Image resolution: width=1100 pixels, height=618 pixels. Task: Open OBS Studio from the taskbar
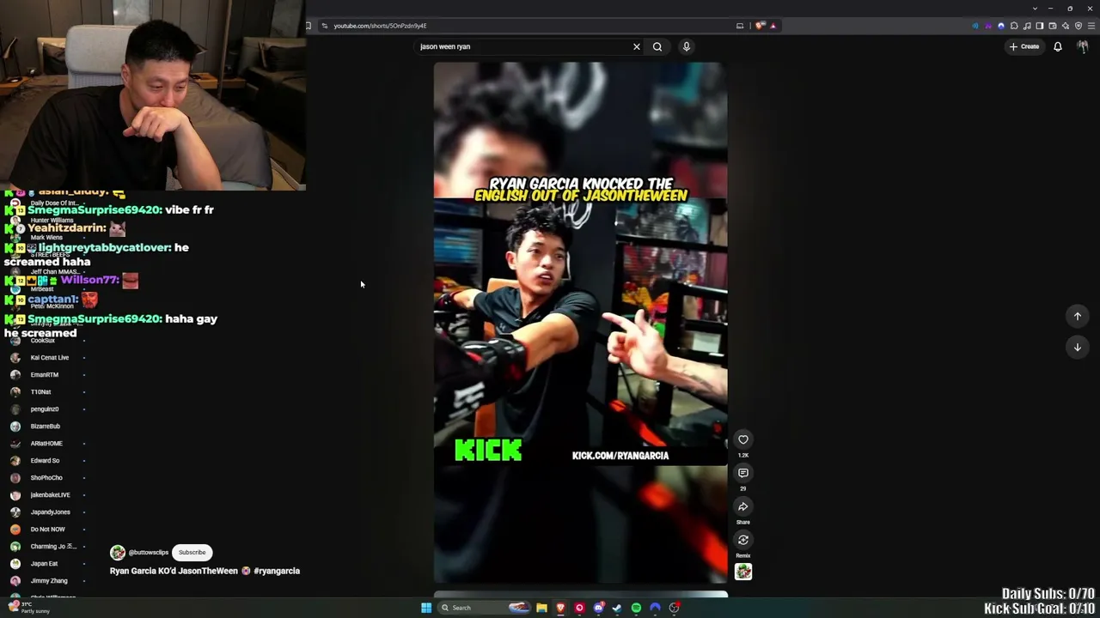tap(674, 608)
